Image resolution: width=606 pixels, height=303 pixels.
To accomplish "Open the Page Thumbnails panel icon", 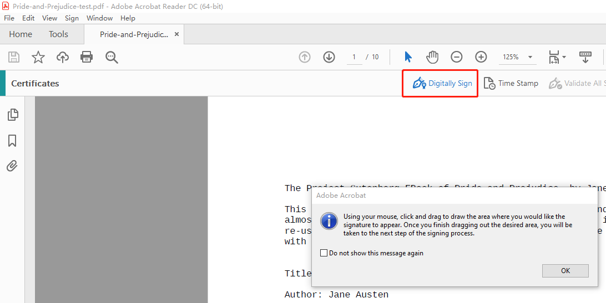I will click(x=12, y=115).
